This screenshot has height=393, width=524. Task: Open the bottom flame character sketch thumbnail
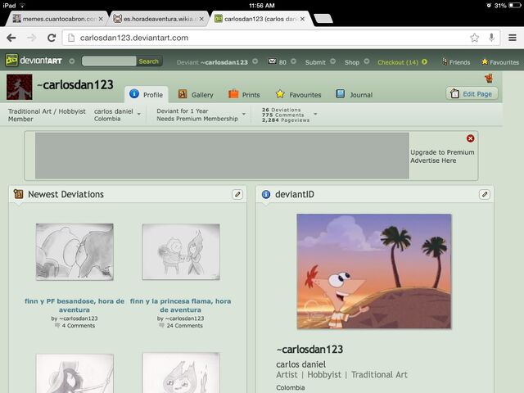click(x=181, y=373)
